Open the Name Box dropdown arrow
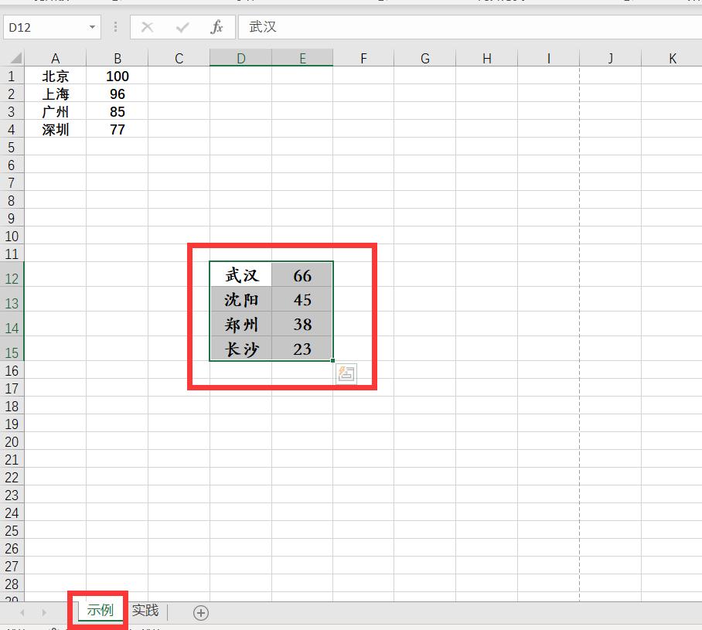 [x=92, y=27]
